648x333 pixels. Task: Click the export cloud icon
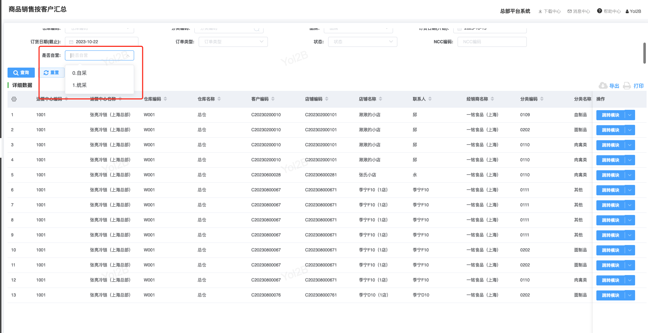click(603, 85)
